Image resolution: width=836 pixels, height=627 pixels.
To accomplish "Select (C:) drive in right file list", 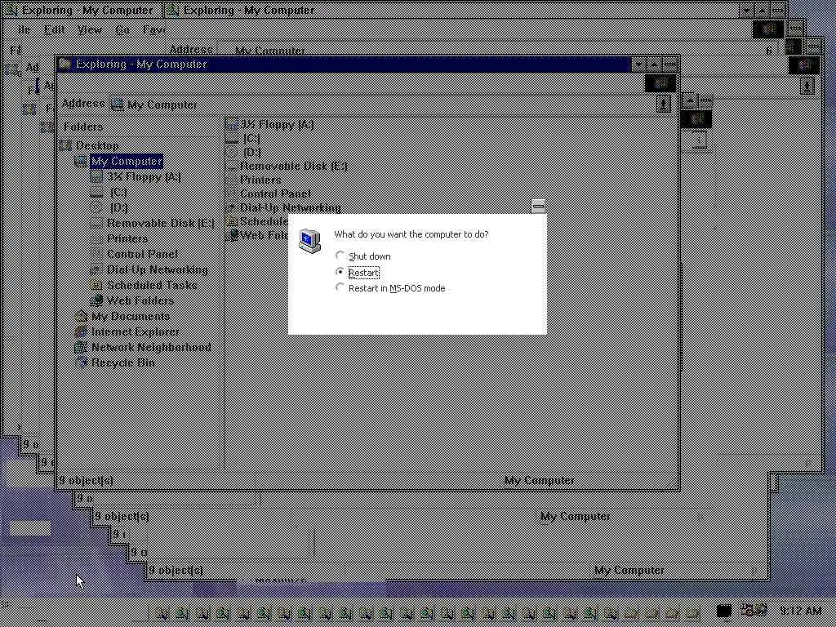I will tap(251, 138).
